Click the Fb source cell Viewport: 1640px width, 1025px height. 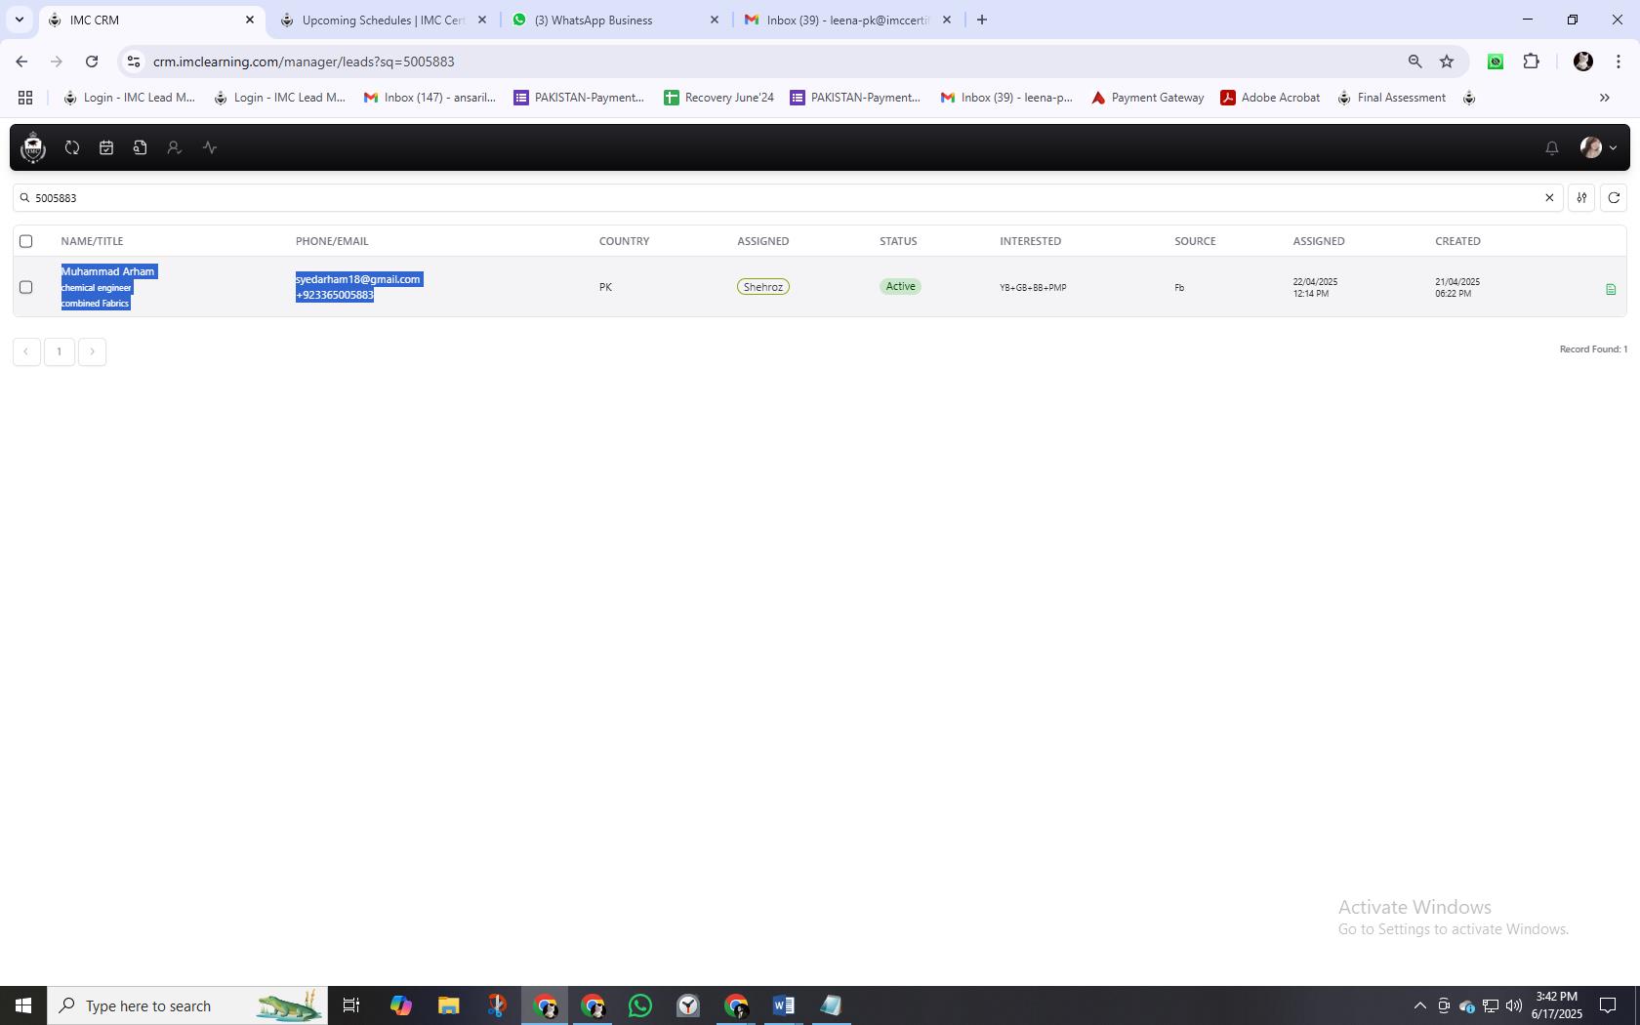tap(1179, 288)
